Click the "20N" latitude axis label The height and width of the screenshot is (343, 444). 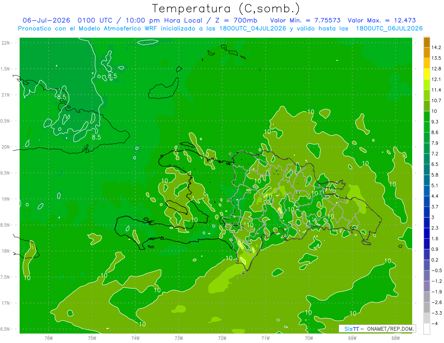pyautogui.click(x=6, y=147)
